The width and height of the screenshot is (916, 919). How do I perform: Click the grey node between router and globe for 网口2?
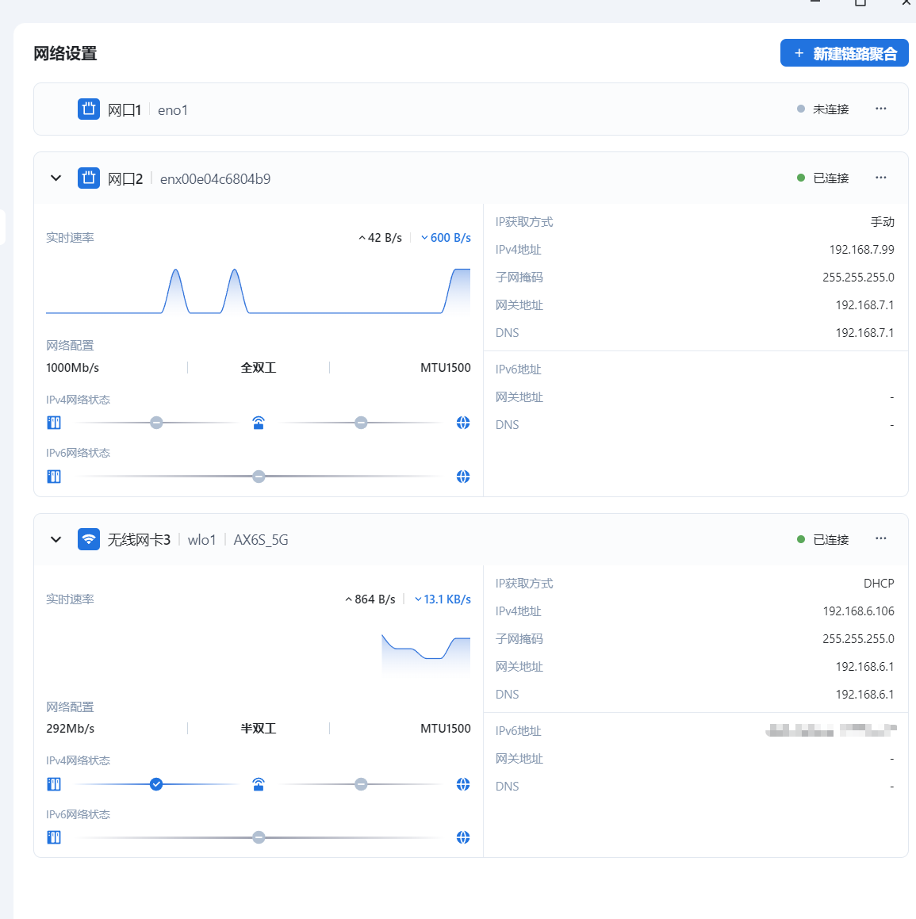coord(361,423)
